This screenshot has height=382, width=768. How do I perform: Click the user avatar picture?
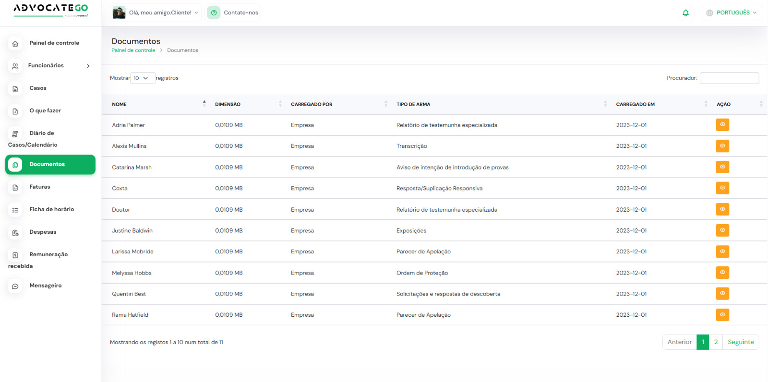click(x=119, y=12)
